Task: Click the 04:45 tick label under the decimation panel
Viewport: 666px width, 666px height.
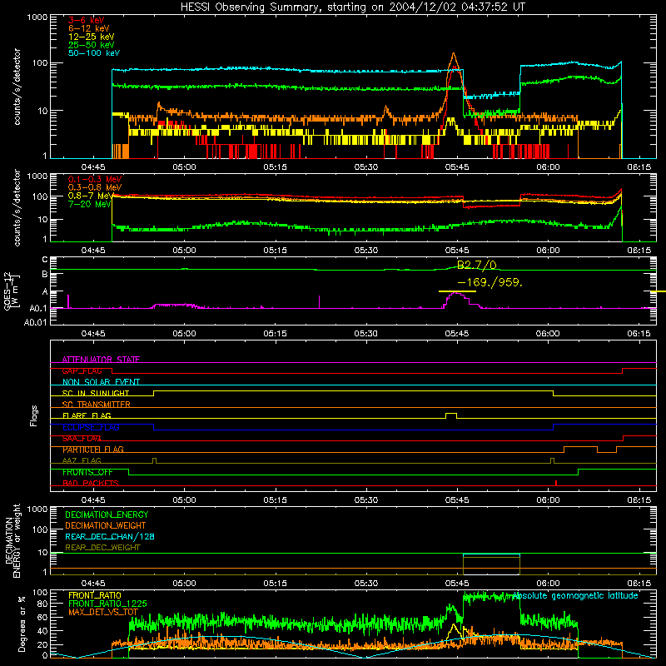Action: 93,584
